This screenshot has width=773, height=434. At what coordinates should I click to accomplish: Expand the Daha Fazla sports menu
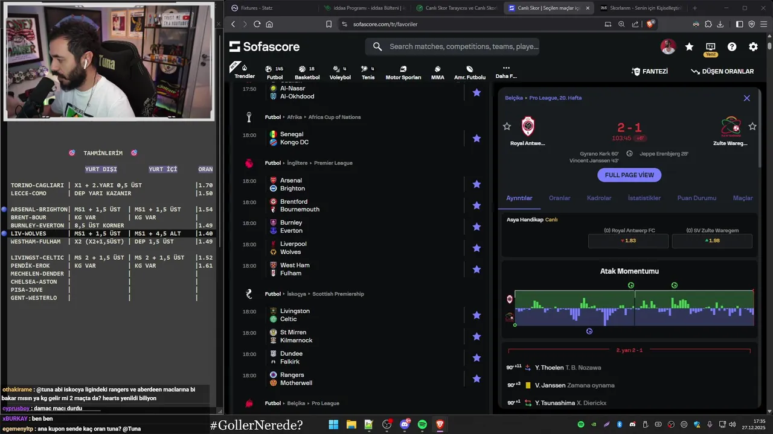[506, 72]
